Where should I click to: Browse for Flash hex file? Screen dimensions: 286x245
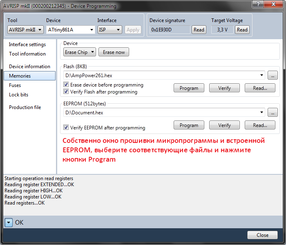pyautogui.click(x=273, y=75)
